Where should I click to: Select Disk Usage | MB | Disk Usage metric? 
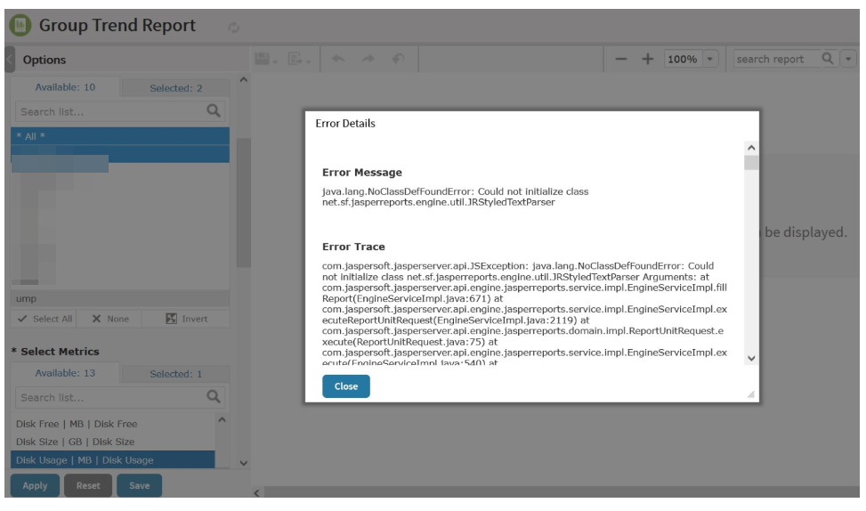pos(113,459)
